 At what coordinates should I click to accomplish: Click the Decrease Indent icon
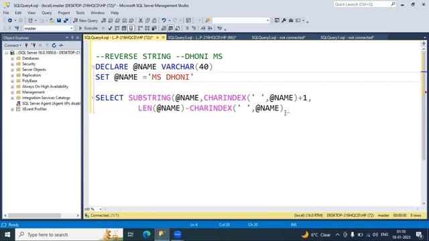(203, 28)
